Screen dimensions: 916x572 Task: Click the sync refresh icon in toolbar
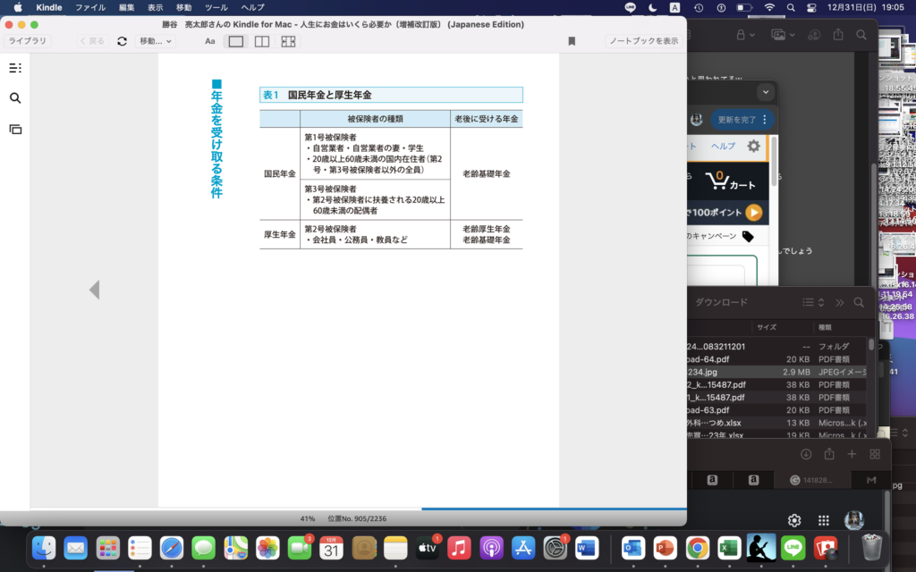[x=122, y=41]
